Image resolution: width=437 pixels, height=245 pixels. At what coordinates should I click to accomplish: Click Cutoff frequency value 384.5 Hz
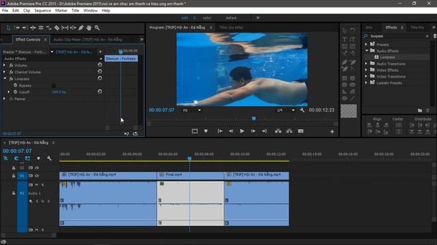point(59,92)
